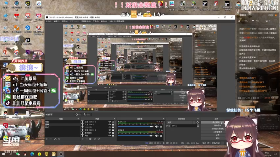Open the 工具(T) menu

(x=96, y=21)
